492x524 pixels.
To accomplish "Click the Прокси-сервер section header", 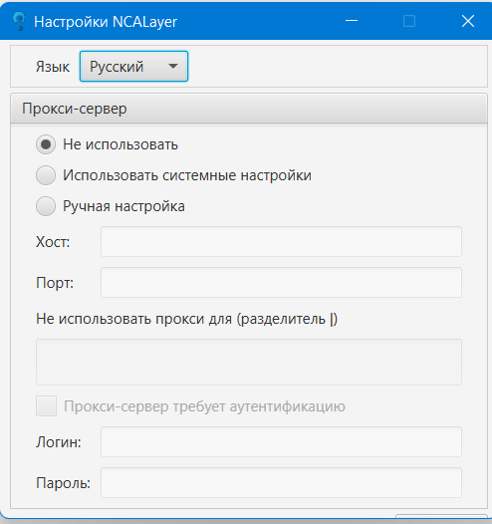I will pos(249,109).
